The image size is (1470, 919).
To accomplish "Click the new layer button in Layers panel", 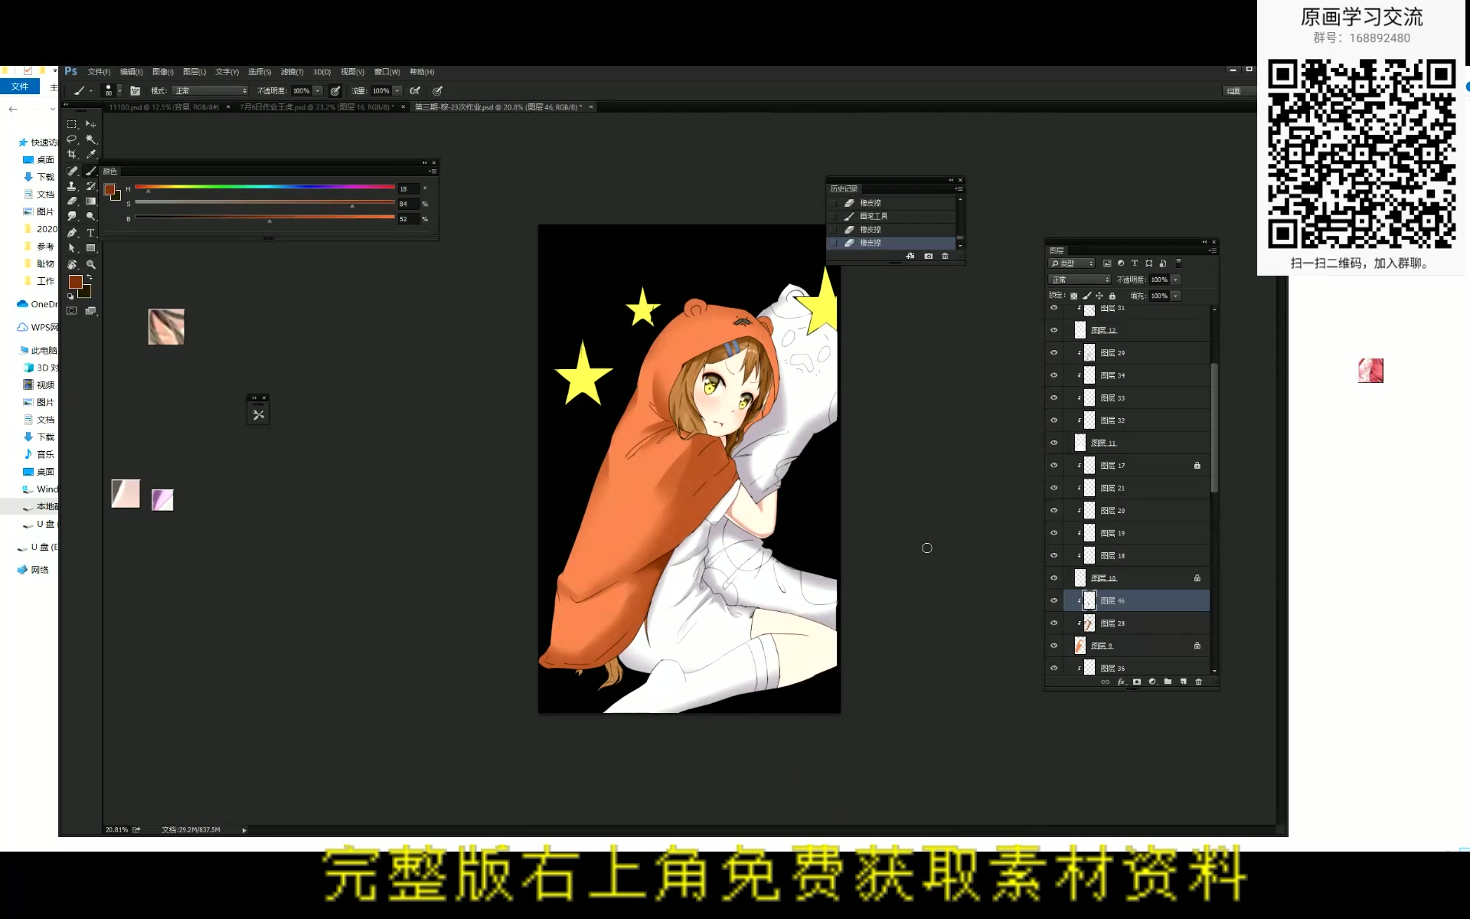I will click(x=1184, y=682).
